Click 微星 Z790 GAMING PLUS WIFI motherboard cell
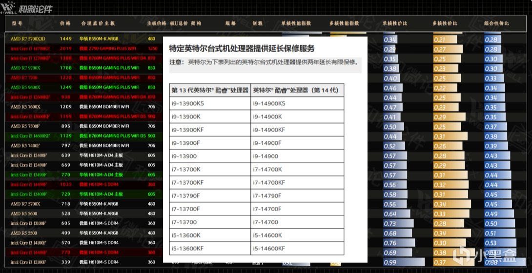The height and width of the screenshot is (273, 532). point(107,48)
